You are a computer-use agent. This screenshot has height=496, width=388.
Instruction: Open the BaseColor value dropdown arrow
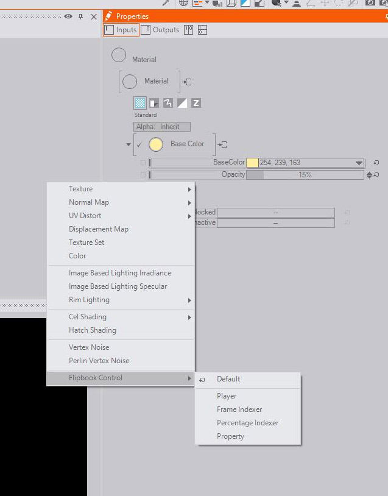click(359, 163)
